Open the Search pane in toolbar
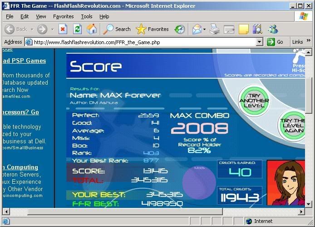 pos(117,29)
